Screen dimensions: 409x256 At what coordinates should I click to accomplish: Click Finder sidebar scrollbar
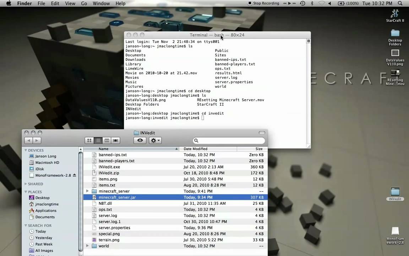pos(81,201)
